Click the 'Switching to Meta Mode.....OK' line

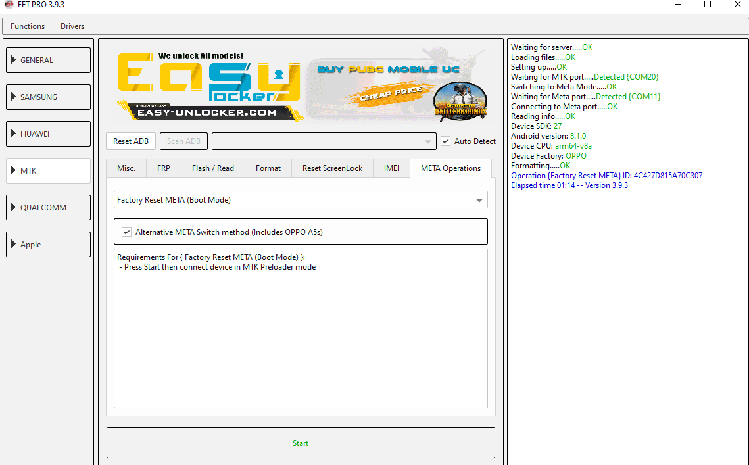click(564, 87)
